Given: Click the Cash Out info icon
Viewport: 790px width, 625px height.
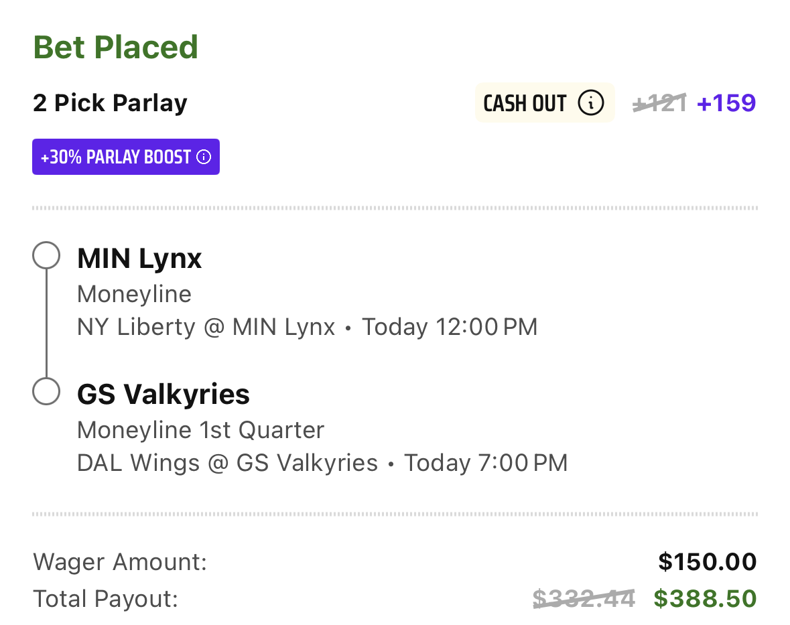Looking at the screenshot, I should tap(590, 102).
